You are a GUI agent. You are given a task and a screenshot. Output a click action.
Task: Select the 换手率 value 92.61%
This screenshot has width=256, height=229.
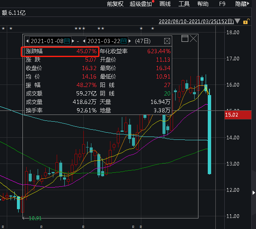point(87,111)
